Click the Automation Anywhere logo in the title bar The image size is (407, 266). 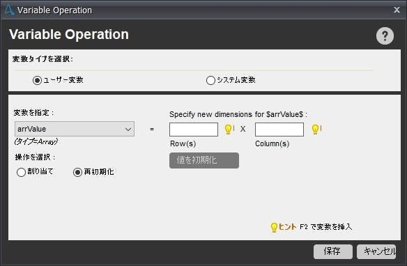click(9, 10)
